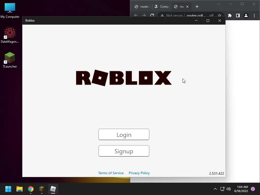Click the Not secure warning in Chrome
The width and height of the screenshot is (260, 195).
tap(172, 15)
